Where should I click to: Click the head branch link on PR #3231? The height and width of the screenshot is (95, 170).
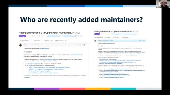pyautogui.click(x=129, y=34)
